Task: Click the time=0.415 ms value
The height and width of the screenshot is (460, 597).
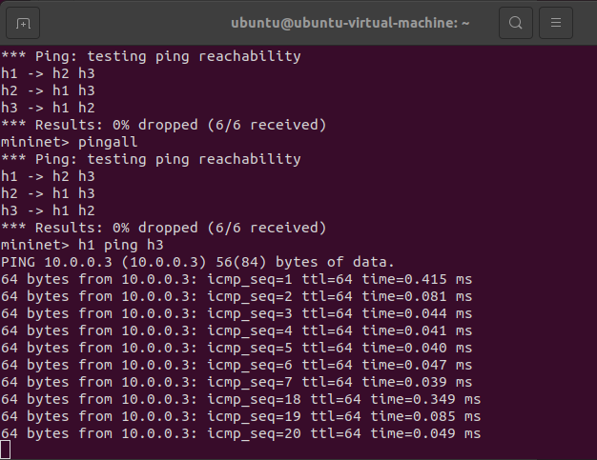Action: tap(417, 279)
